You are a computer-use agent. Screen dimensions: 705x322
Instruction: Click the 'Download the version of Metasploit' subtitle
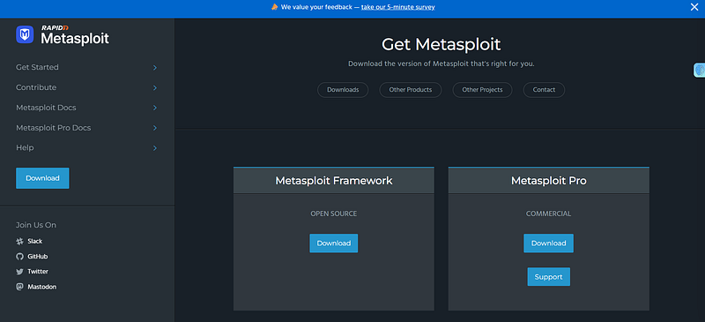tap(442, 64)
